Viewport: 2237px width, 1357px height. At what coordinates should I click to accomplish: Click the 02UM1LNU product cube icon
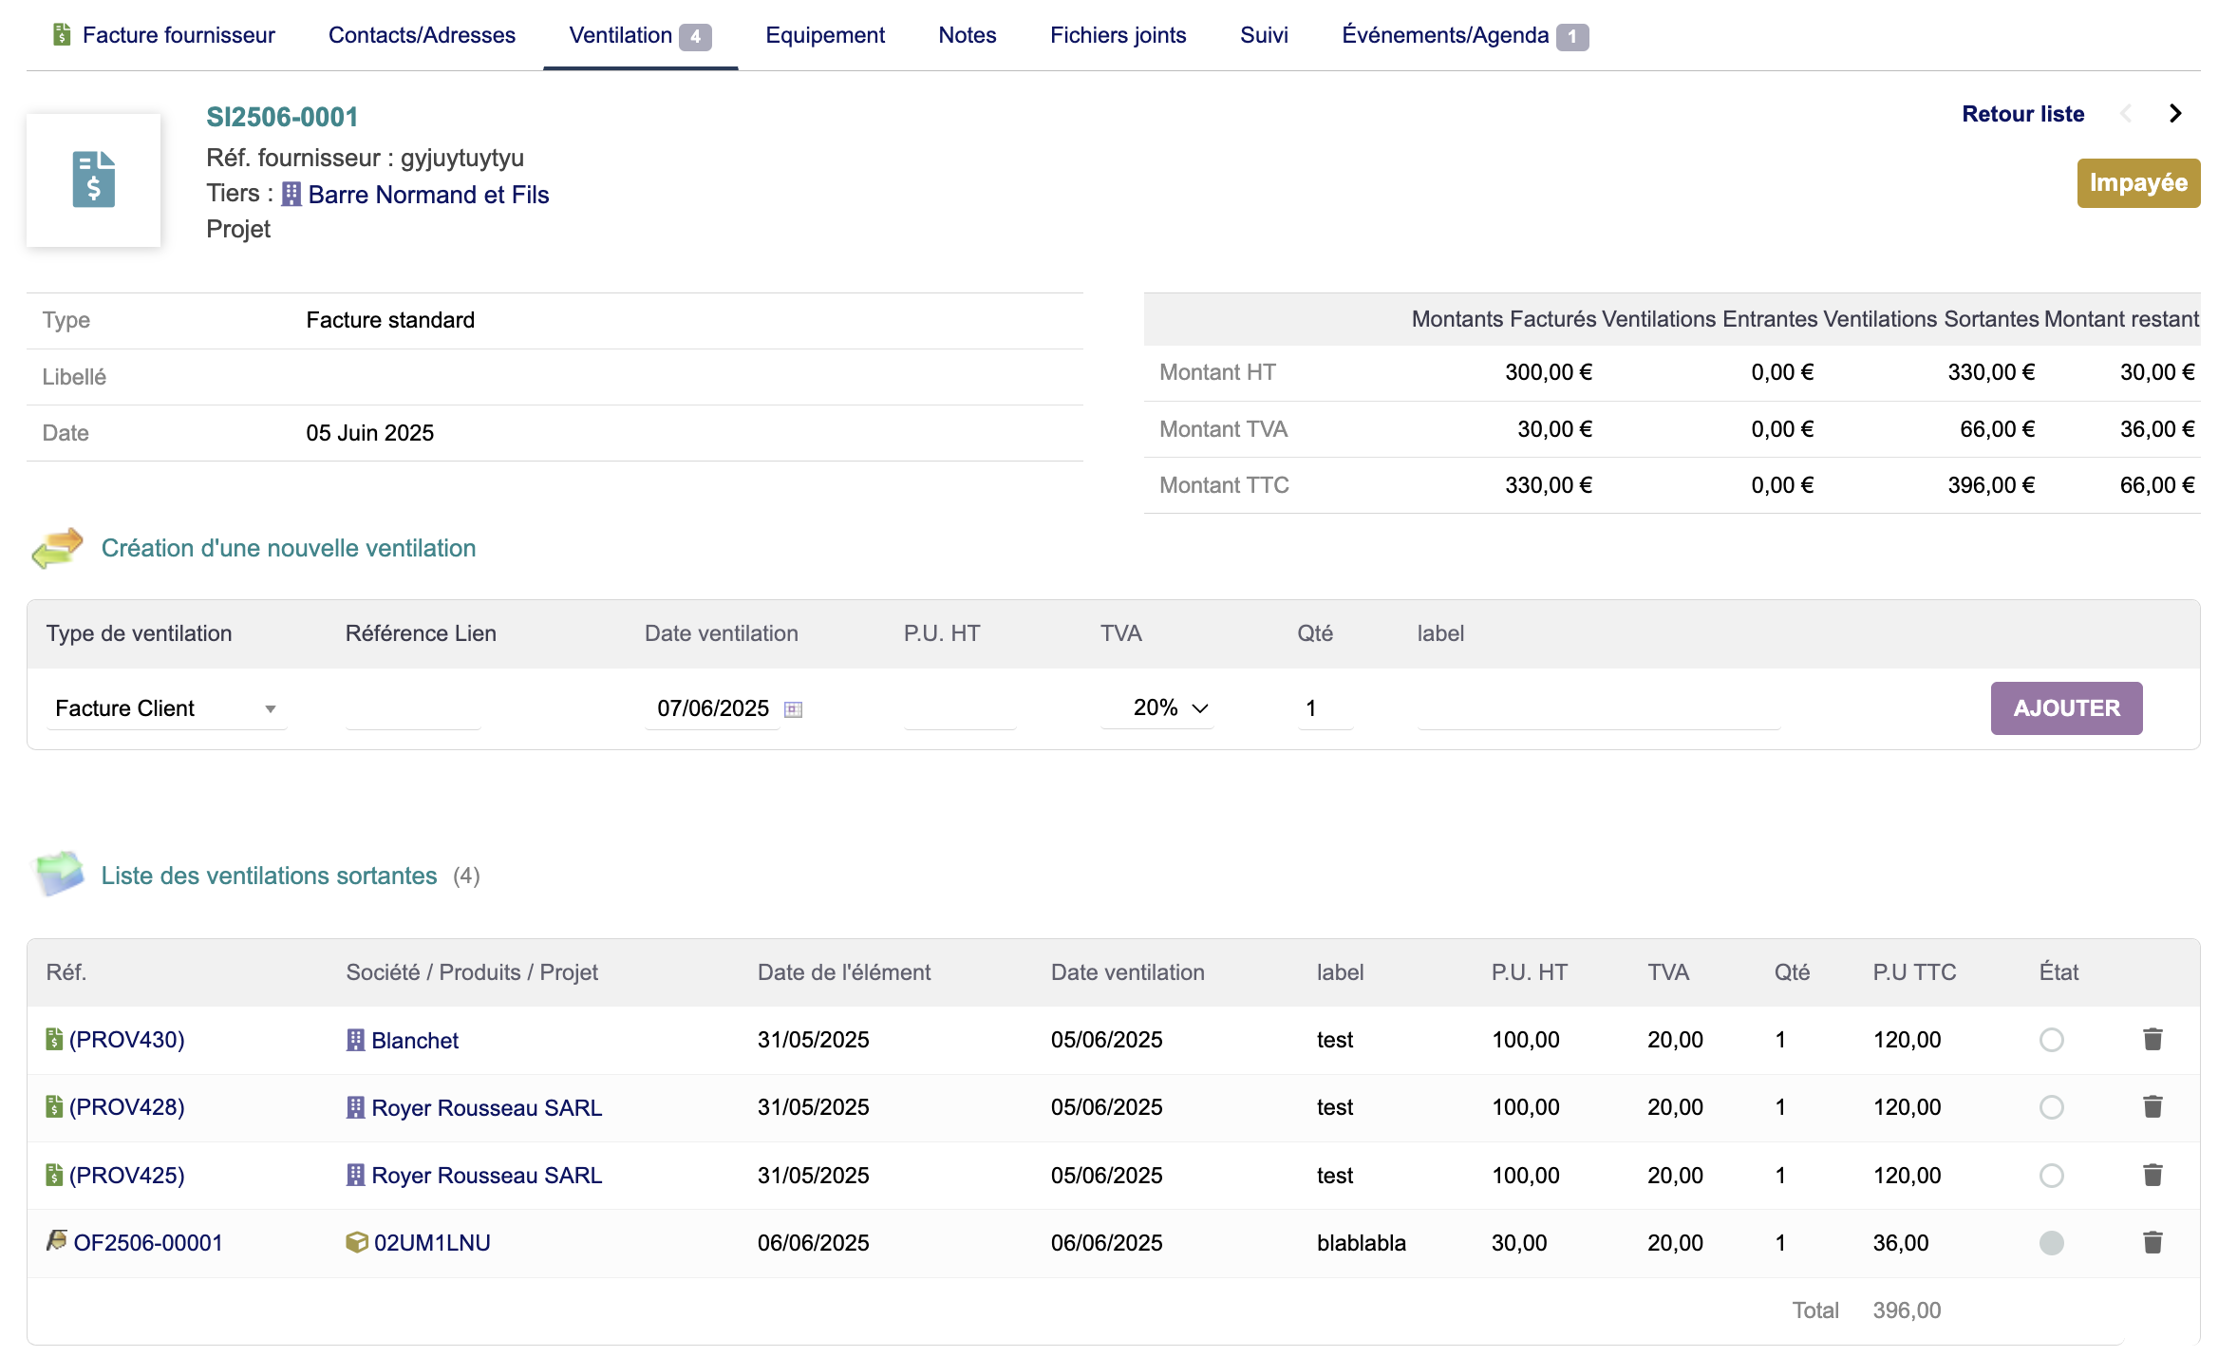coord(356,1242)
